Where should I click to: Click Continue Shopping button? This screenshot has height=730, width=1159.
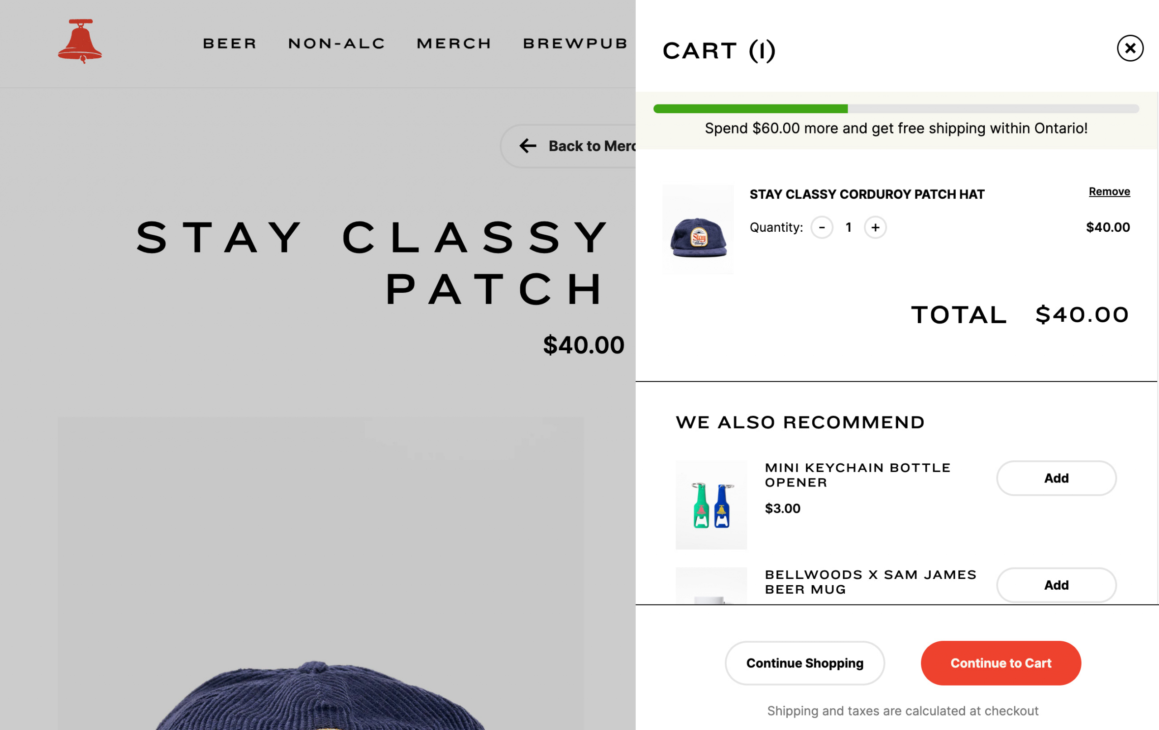(804, 663)
